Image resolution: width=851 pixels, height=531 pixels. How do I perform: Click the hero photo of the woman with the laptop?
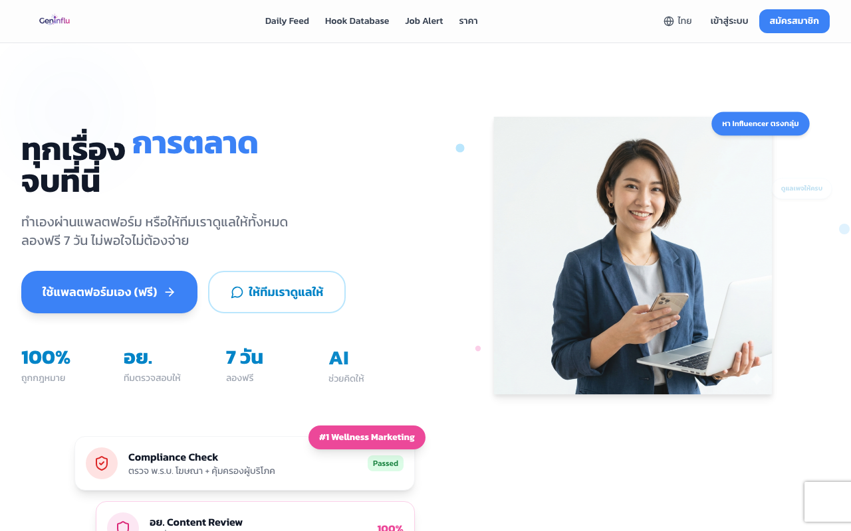633,256
